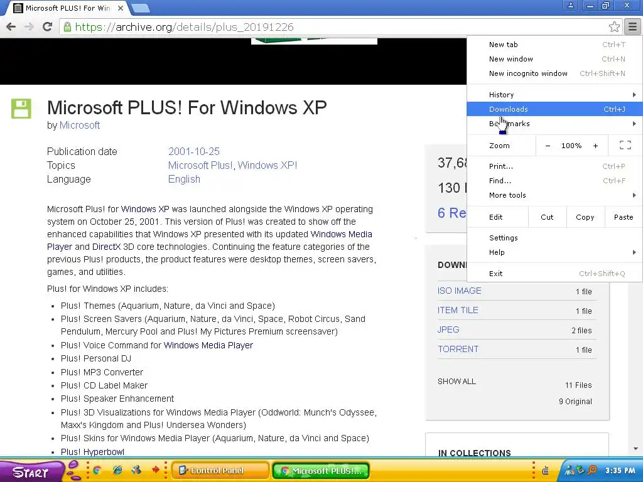The width and height of the screenshot is (643, 482).
Task: Click the 3:35 PM taskbar clock
Action: [x=620, y=471]
